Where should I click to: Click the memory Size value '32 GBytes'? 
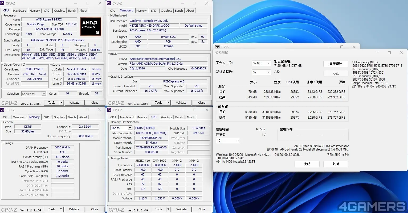coord(28,132)
